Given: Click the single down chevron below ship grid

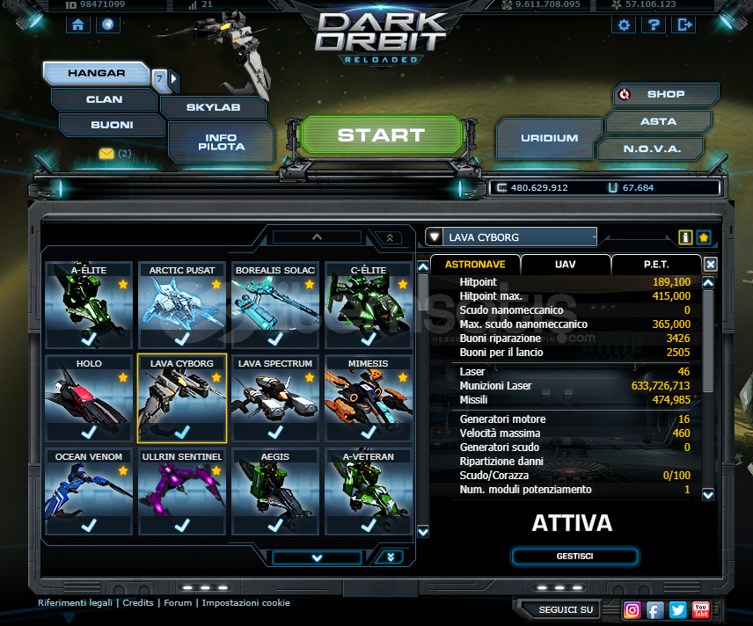Looking at the screenshot, I should pyautogui.click(x=317, y=557).
